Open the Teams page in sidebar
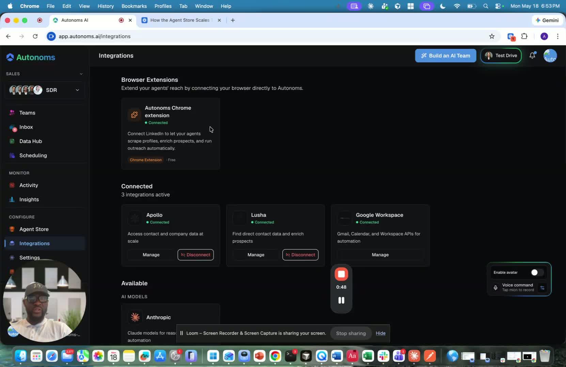Screen dimensions: 566x367 pyautogui.click(x=27, y=113)
